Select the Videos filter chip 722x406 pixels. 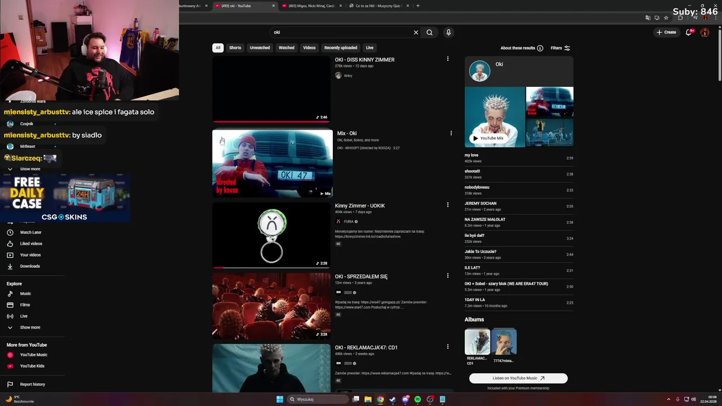tap(309, 48)
